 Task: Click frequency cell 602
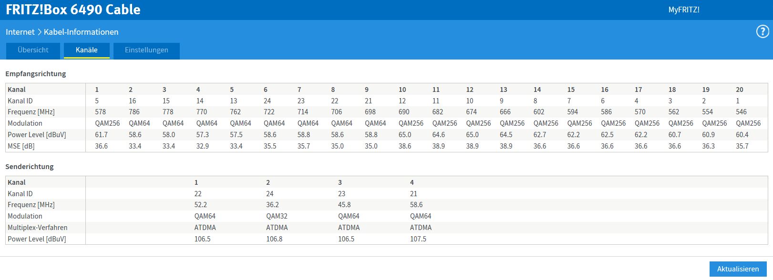539,112
